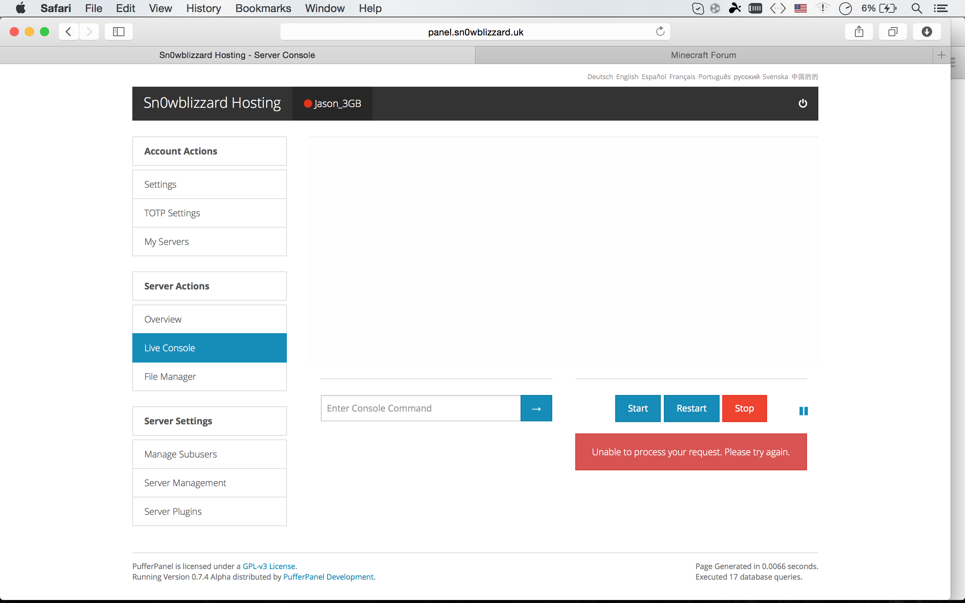Switch language to Français
This screenshot has height=603, width=965.
(682, 77)
